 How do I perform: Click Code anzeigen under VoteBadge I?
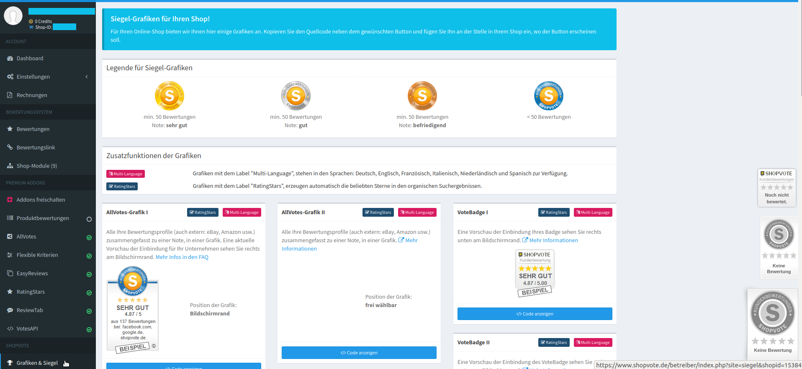(x=535, y=314)
